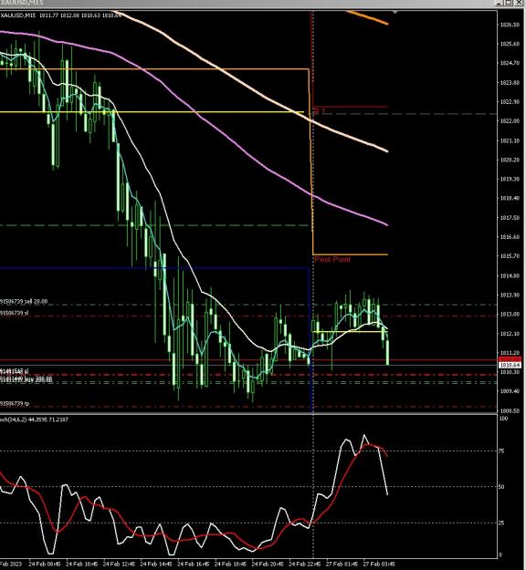Click the chart shift triangle marker at the top

395,13
